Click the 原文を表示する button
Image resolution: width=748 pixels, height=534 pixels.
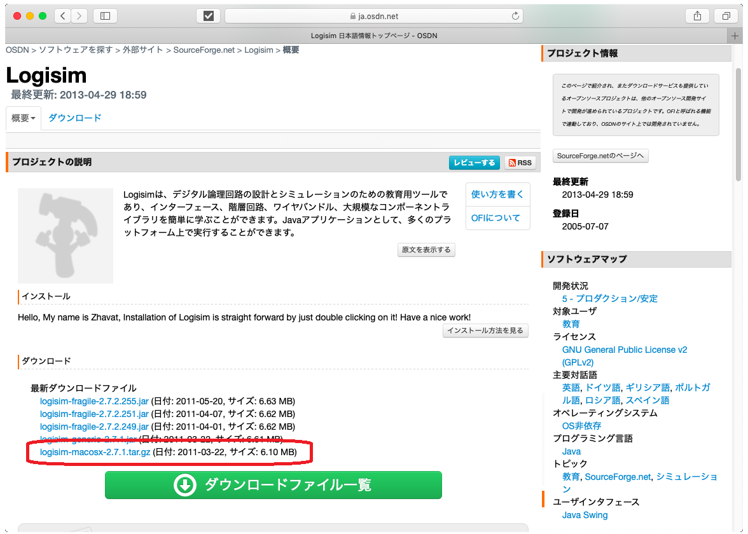coord(426,250)
